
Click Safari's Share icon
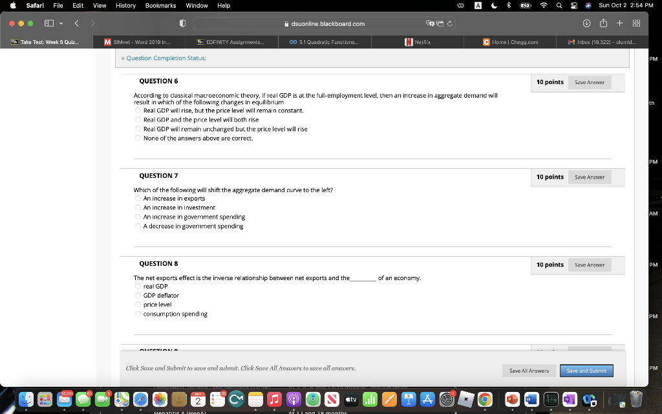pyautogui.click(x=603, y=23)
